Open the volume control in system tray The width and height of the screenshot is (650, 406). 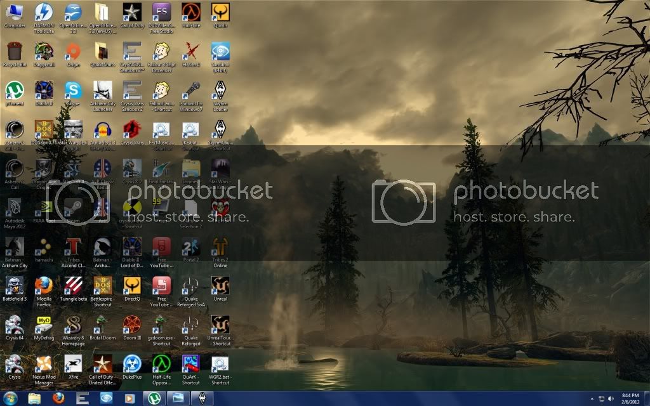click(x=609, y=398)
